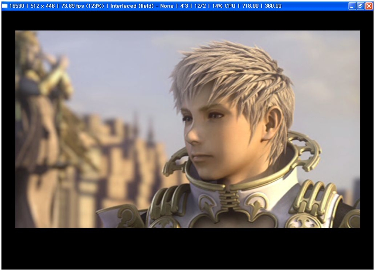
Task: Restore down the emulator window
Action: pos(360,6)
